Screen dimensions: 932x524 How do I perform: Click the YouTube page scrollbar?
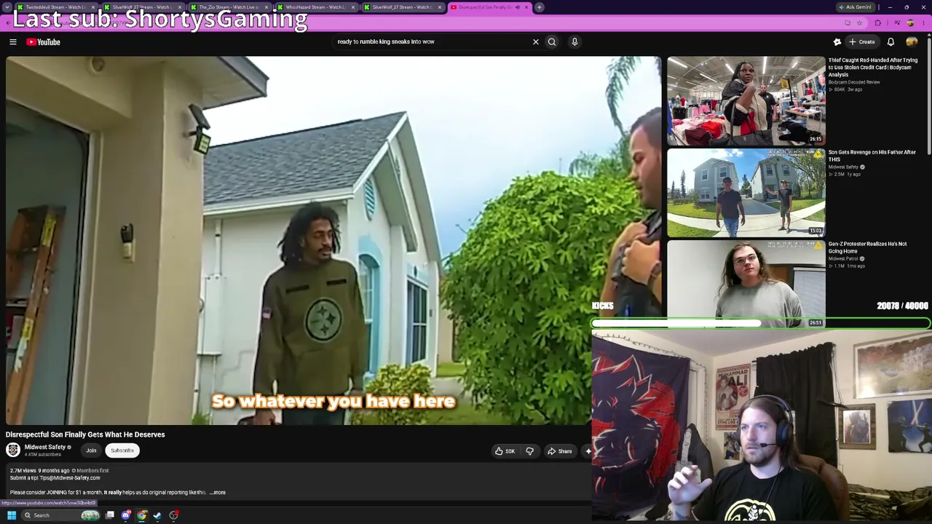pyautogui.click(x=928, y=95)
